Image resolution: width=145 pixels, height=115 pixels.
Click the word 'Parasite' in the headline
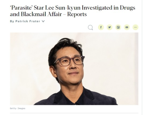[x=21, y=8]
